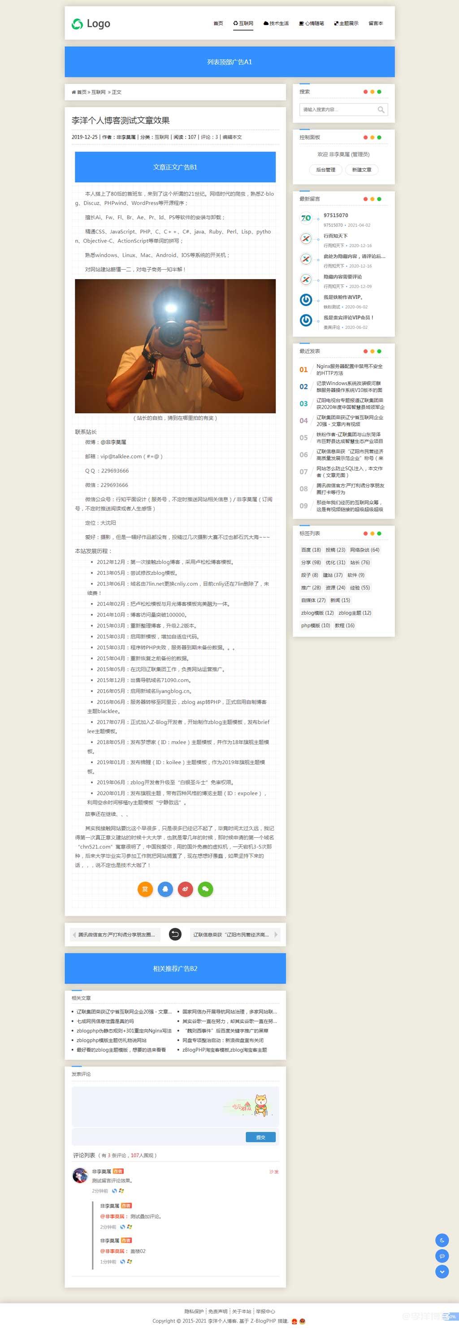Viewport: 459px width, 1329px height.
Task: Click the 新建文章 button
Action: 361,170
